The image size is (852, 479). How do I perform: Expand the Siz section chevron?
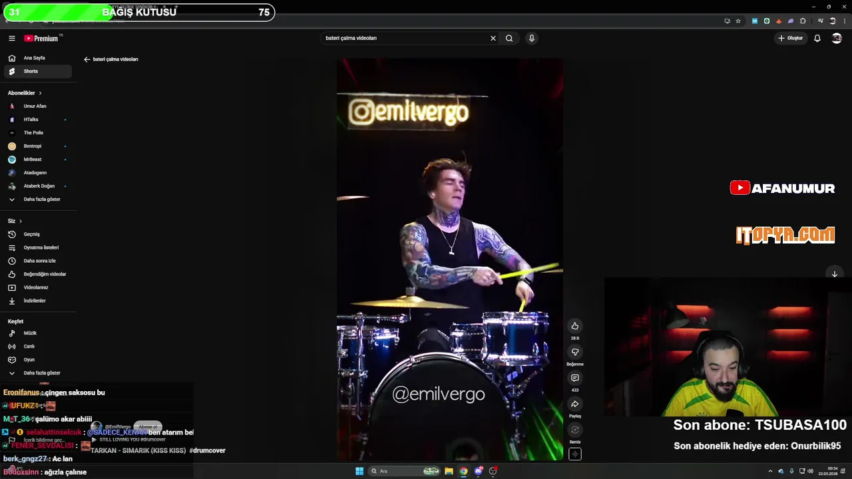point(20,221)
